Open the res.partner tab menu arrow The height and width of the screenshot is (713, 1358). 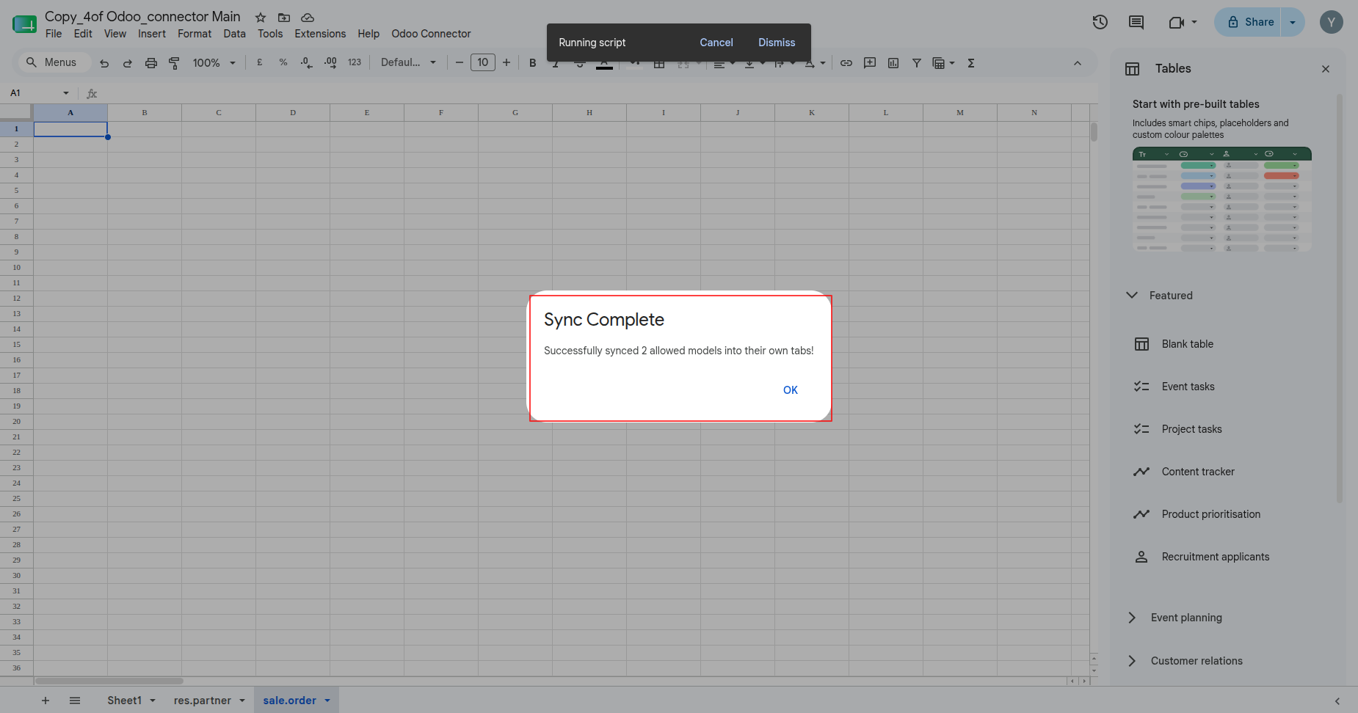coord(242,701)
